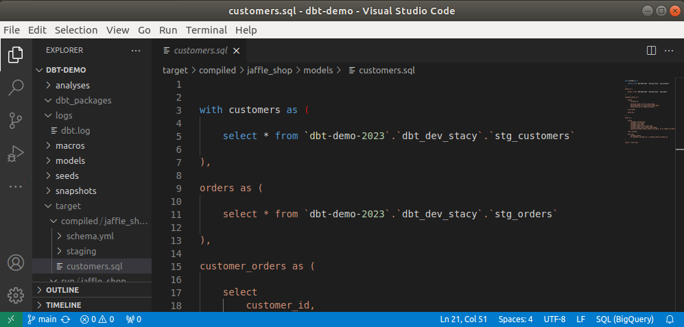The width and height of the screenshot is (684, 327).
Task: Open the Source Control view icon
Action: [x=16, y=121]
